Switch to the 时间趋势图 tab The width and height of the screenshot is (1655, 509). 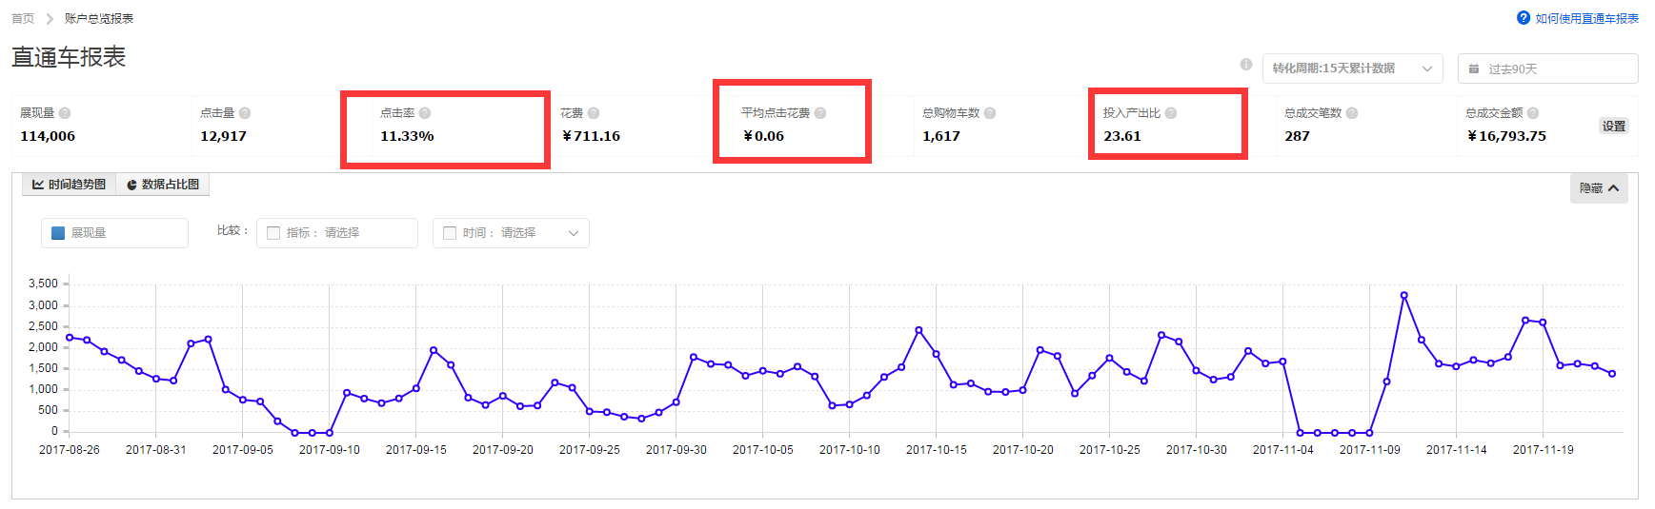click(x=69, y=185)
